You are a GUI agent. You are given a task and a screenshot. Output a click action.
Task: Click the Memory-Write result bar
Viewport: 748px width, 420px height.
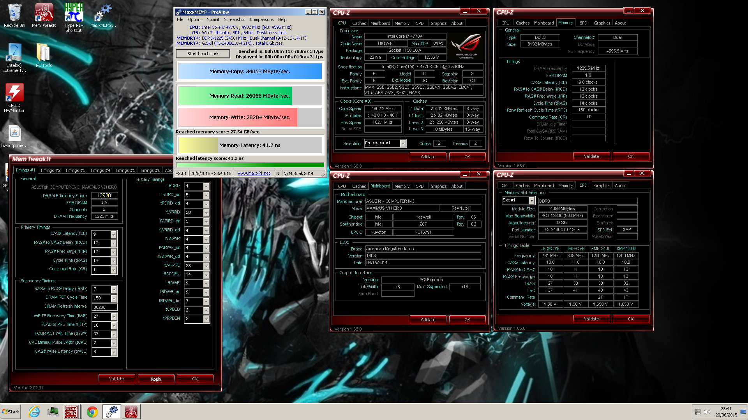(x=250, y=117)
